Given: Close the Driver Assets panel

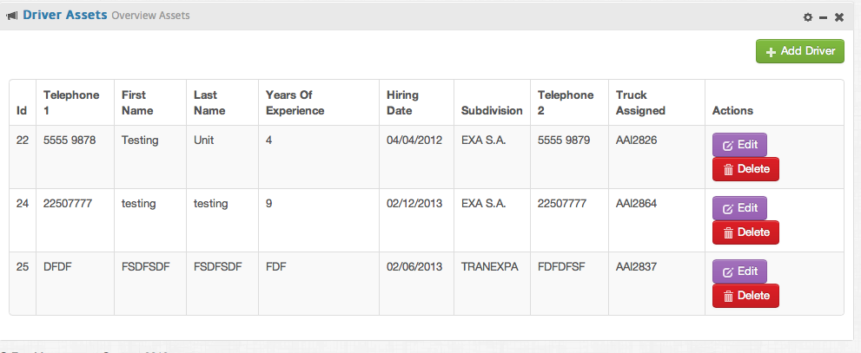Looking at the screenshot, I should [839, 17].
